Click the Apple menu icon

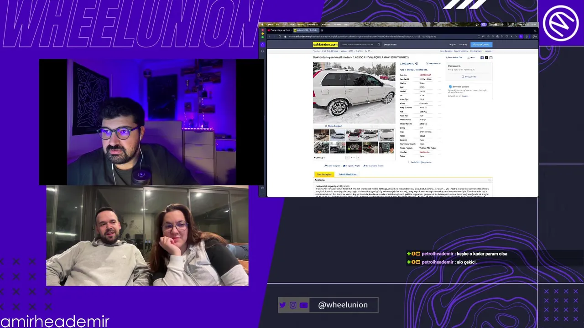pos(262,25)
